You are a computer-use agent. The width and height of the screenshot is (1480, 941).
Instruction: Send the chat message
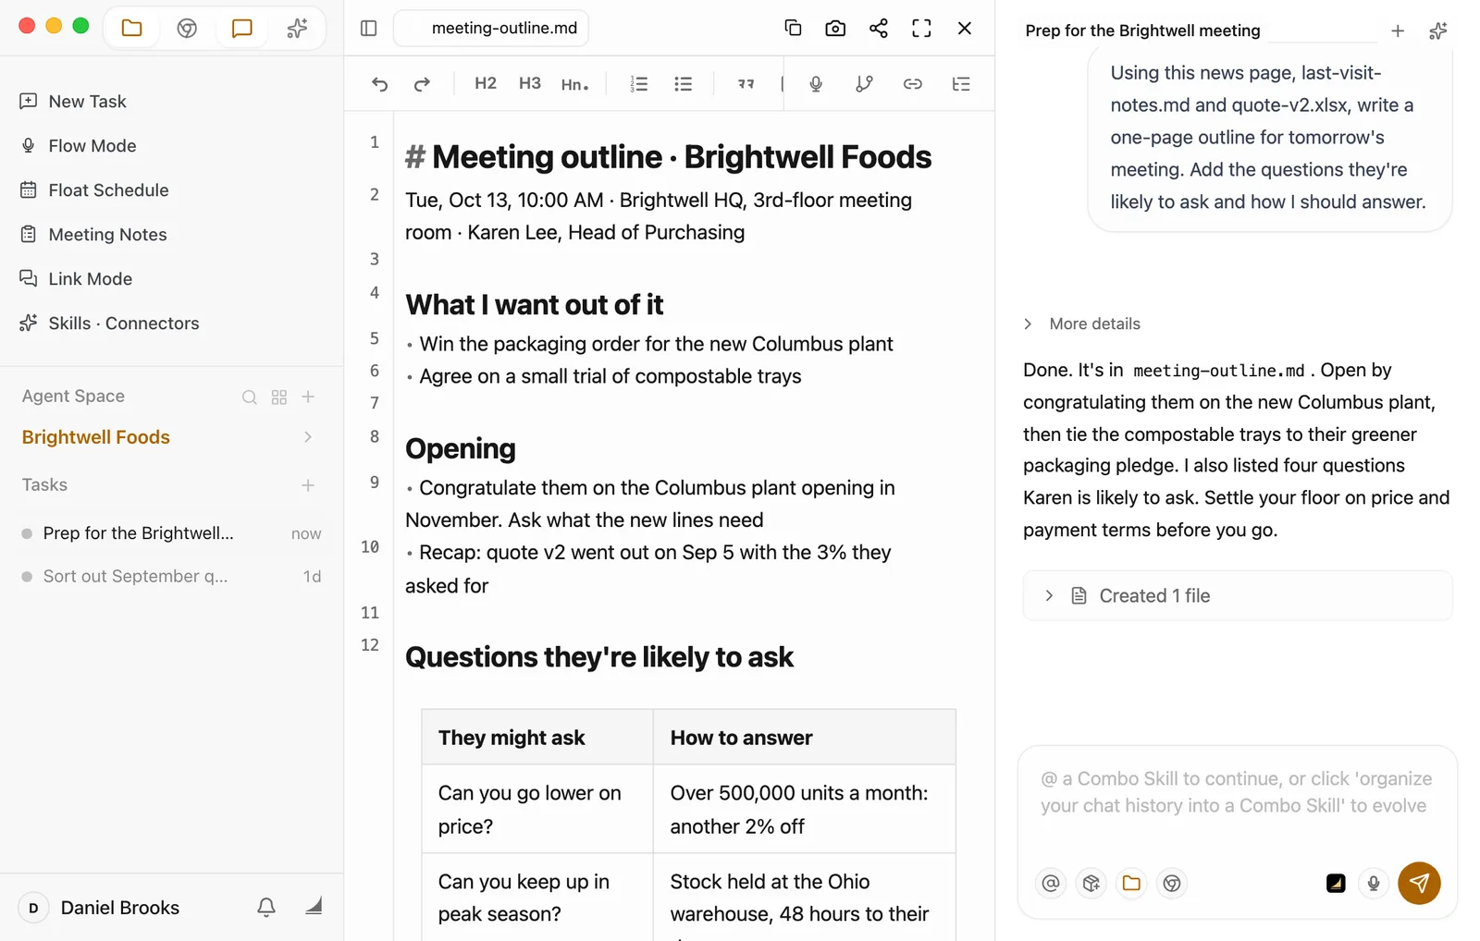pos(1419,884)
